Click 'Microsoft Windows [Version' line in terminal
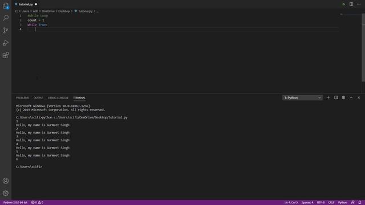The height and width of the screenshot is (205, 365). pos(53,106)
